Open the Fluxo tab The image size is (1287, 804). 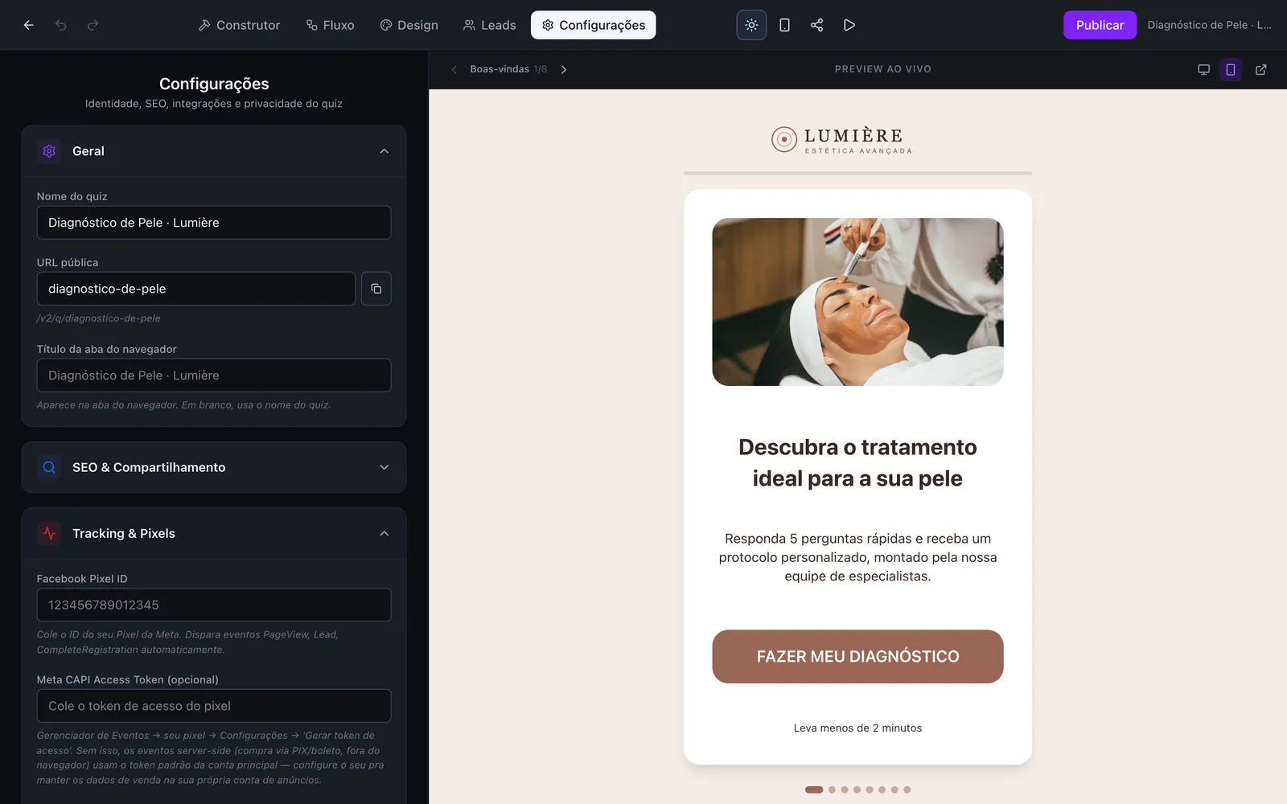(x=330, y=25)
